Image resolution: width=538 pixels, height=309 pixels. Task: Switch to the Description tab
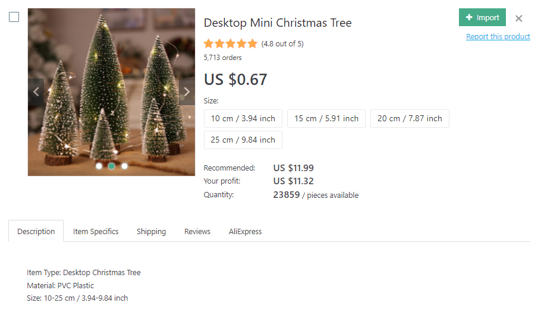36,231
